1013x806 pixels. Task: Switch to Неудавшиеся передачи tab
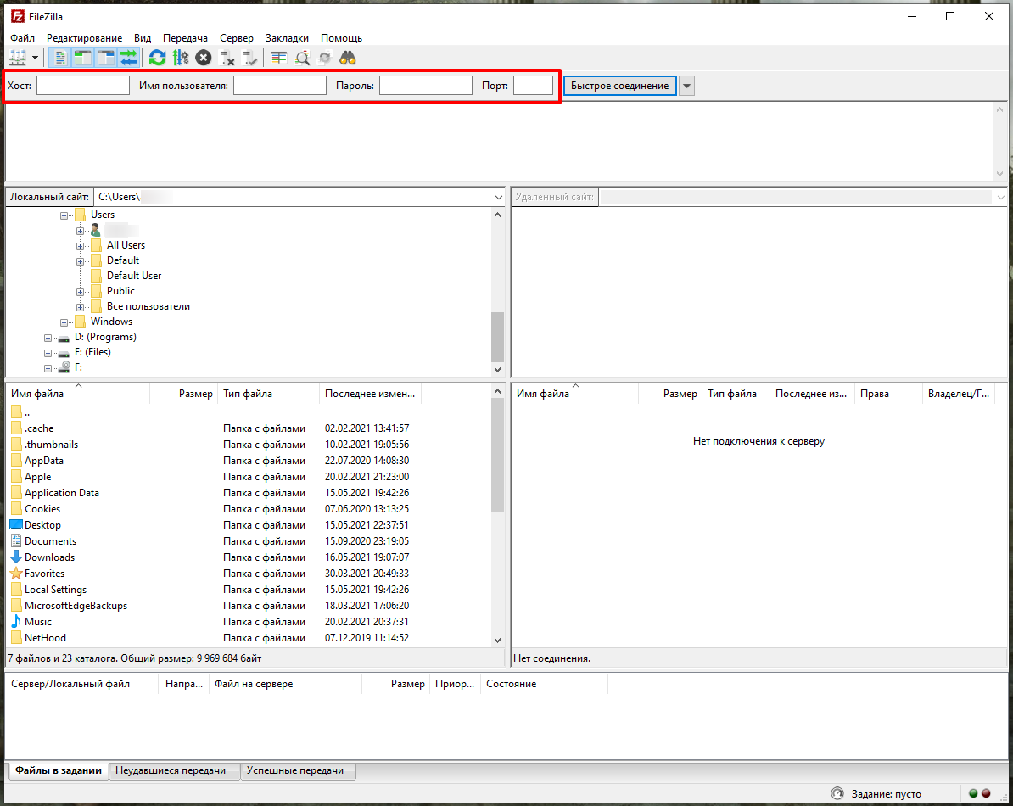pyautogui.click(x=176, y=770)
